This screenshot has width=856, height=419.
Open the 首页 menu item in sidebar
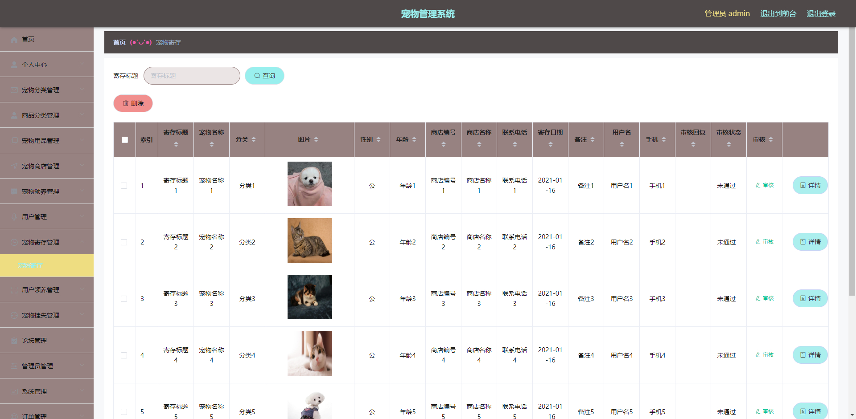point(28,40)
